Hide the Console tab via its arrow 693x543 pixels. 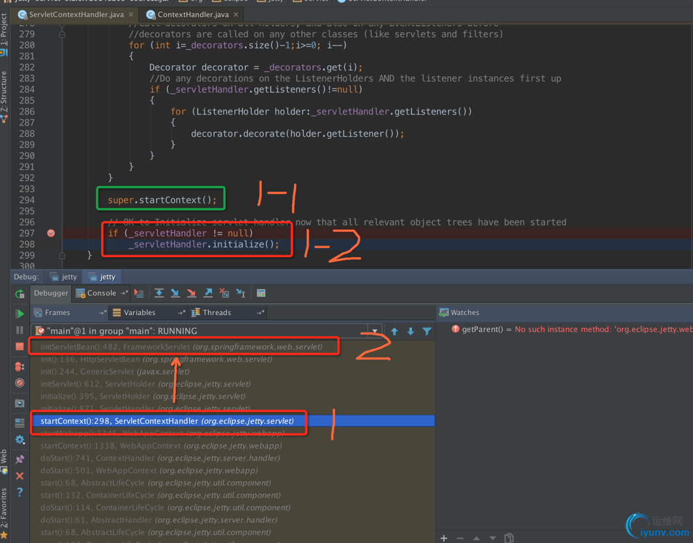pyautogui.click(x=124, y=293)
